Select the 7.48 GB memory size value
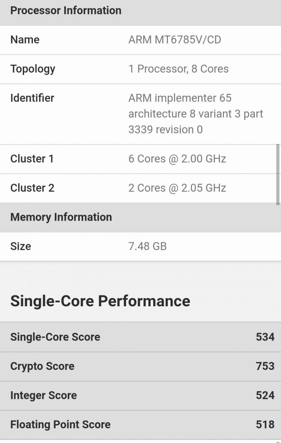 pos(147,246)
